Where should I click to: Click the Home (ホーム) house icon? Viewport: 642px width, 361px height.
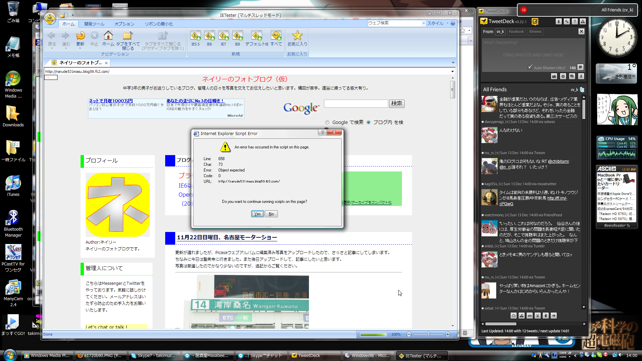point(108,38)
